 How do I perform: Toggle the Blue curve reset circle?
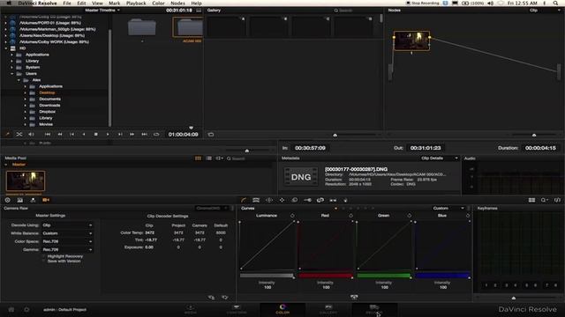coord(468,216)
